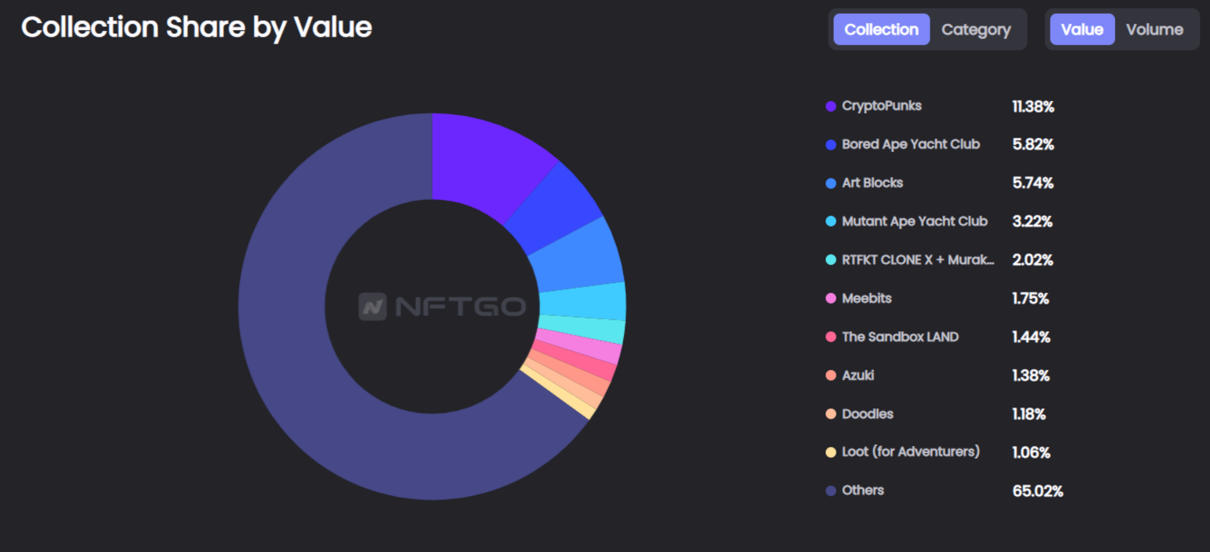Toggle Bored Ape Yacht Club legend label
The height and width of the screenshot is (552, 1210).
click(911, 145)
